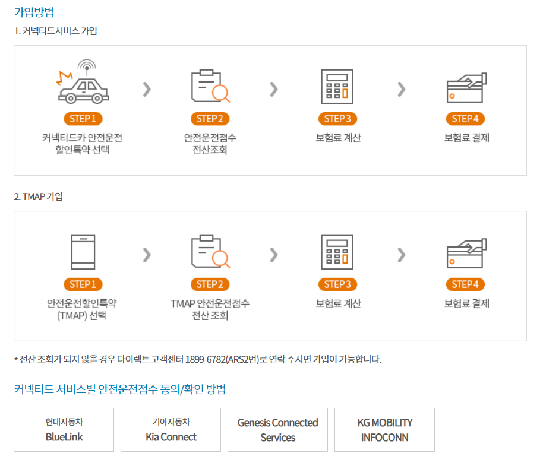Click '보험료 결제' label in connected service section
The height and width of the screenshot is (466, 543).
tap(466, 138)
